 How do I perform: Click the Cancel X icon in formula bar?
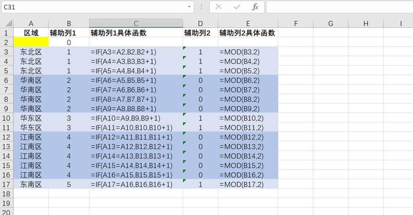pyautogui.click(x=219, y=7)
